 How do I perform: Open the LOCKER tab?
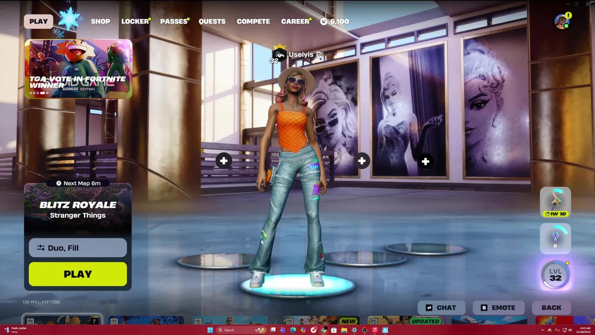135,21
